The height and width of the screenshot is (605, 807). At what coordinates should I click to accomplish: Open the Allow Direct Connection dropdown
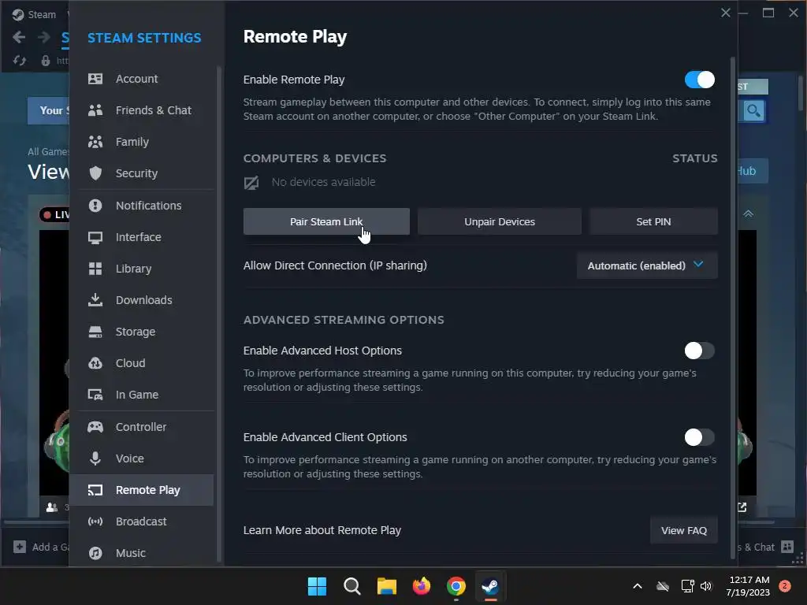tap(647, 265)
